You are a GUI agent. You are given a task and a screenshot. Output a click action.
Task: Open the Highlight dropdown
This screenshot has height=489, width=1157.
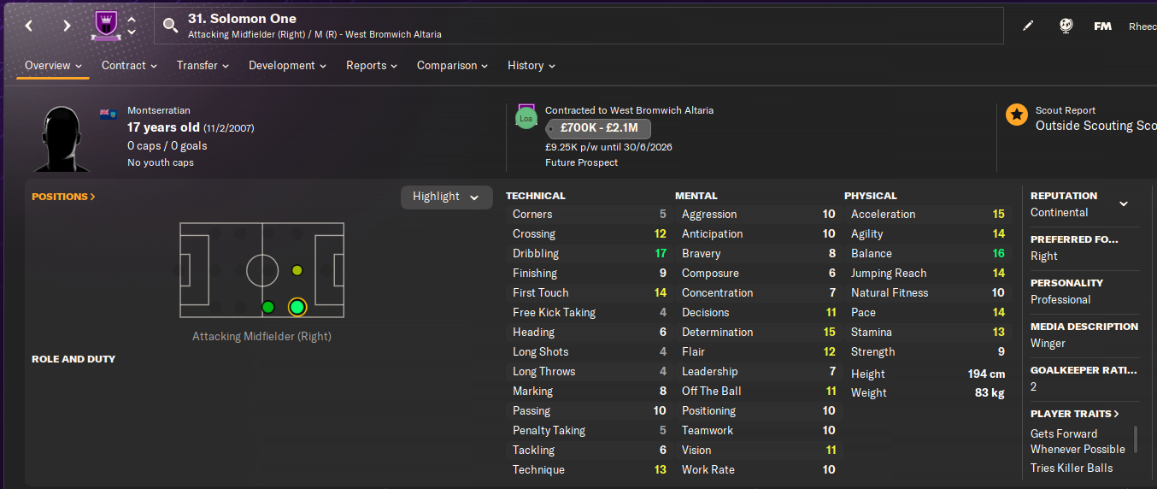[446, 197]
